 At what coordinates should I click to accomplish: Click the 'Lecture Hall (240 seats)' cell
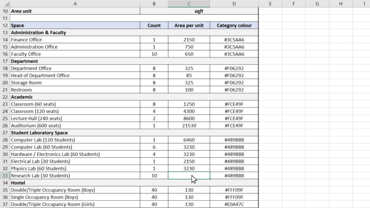(75, 118)
